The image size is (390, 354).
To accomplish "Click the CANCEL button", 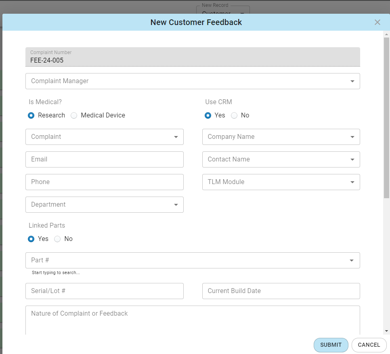I will [x=369, y=345].
